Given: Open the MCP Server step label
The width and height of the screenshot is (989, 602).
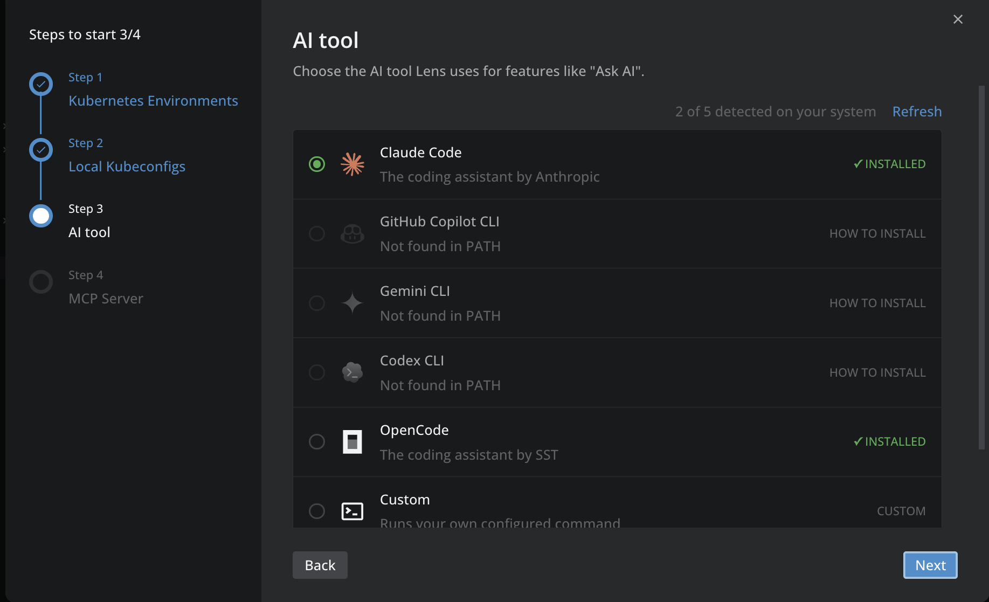Looking at the screenshot, I should point(106,299).
